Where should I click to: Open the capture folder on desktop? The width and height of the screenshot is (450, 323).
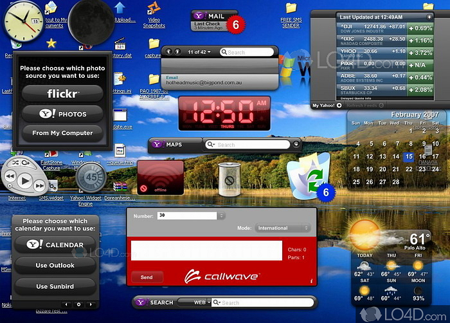coord(154,48)
